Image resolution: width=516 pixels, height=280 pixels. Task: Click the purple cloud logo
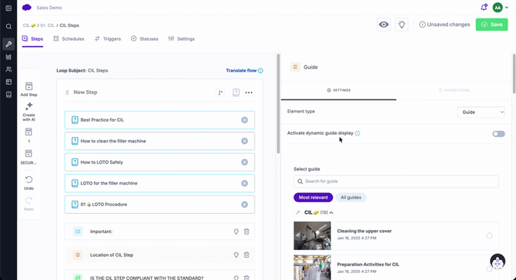[x=27, y=8]
